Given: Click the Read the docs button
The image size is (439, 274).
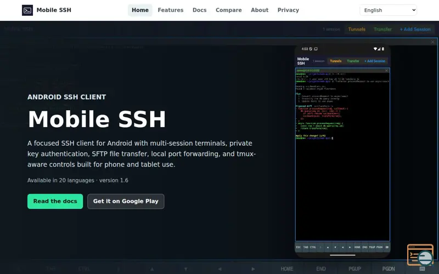Looking at the screenshot, I should 55,201.
